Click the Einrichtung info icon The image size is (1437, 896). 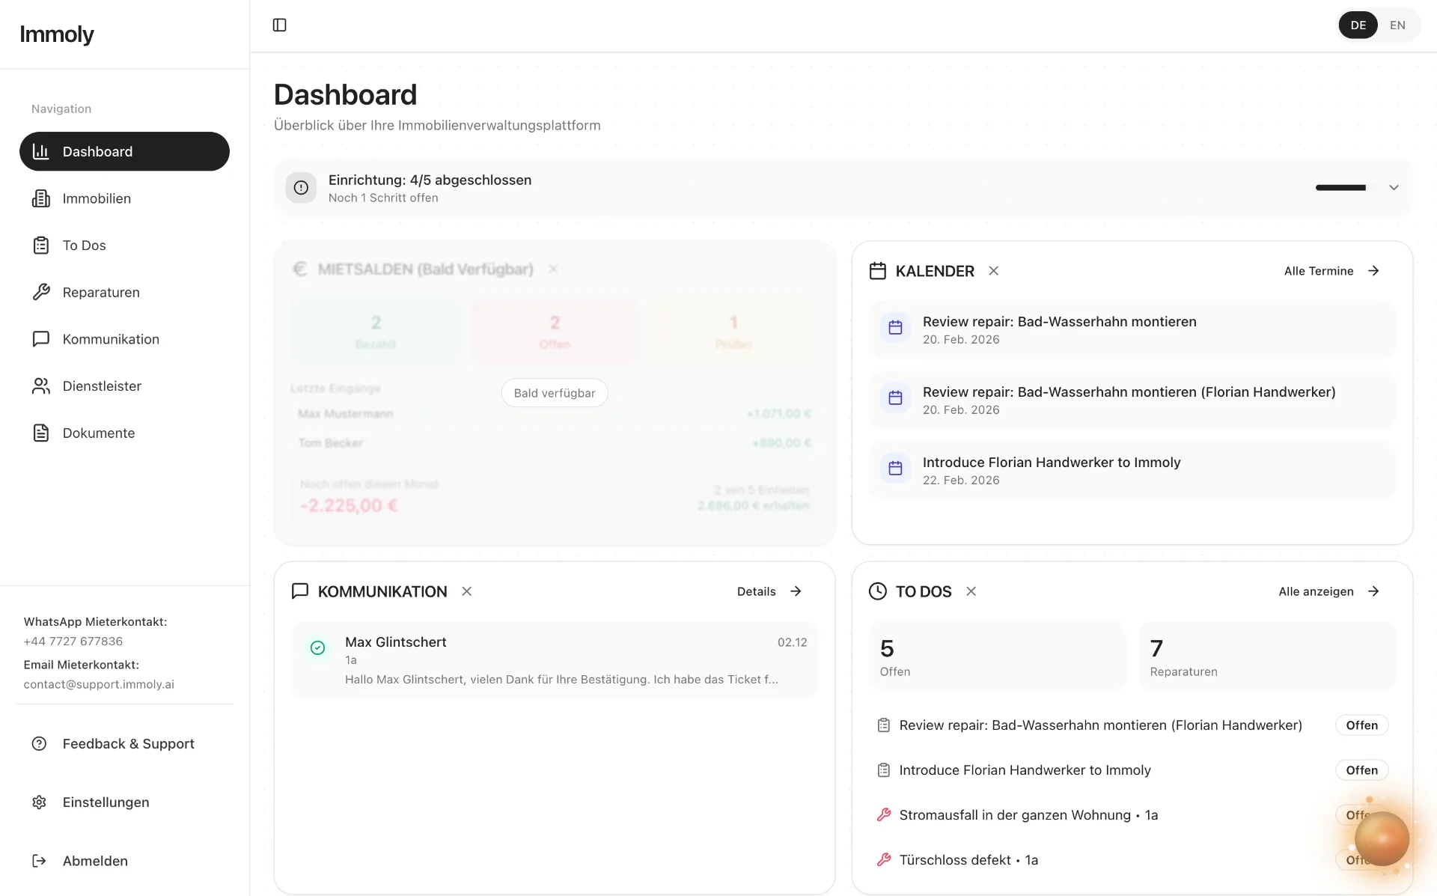pyautogui.click(x=301, y=188)
